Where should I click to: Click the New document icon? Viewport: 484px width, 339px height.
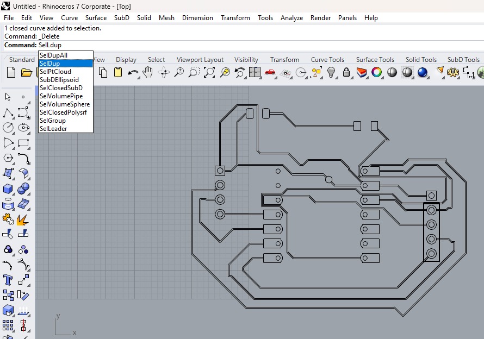(x=11, y=72)
